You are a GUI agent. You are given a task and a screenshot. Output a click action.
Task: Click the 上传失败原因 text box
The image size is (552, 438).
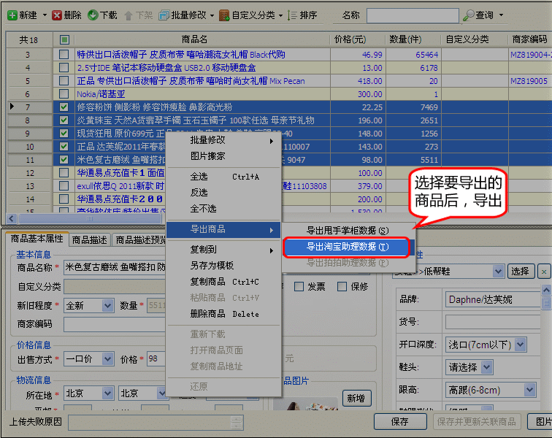click(x=156, y=423)
